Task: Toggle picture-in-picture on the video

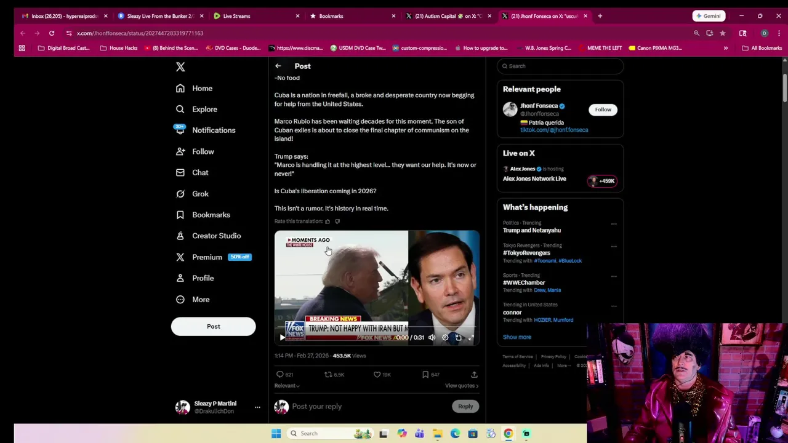Action: [458, 337]
